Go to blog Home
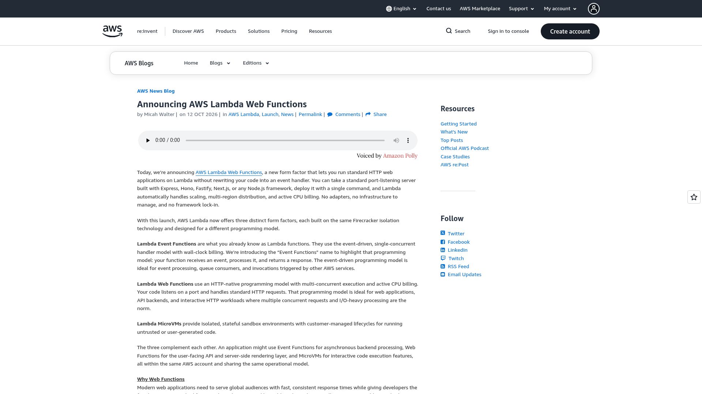This screenshot has height=394, width=702. (191, 63)
